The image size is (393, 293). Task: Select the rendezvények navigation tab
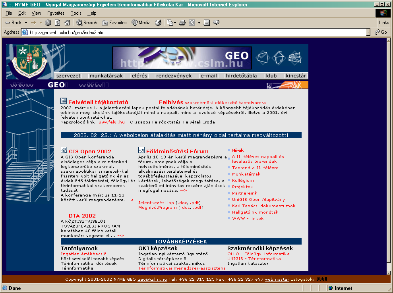tap(174, 76)
